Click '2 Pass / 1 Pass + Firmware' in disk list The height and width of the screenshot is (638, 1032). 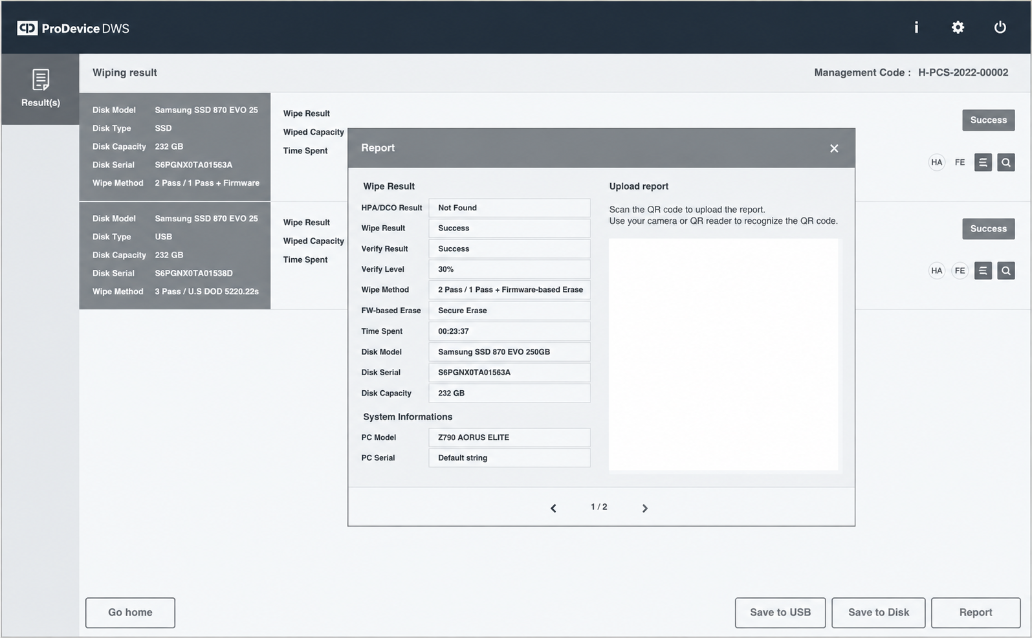(207, 183)
